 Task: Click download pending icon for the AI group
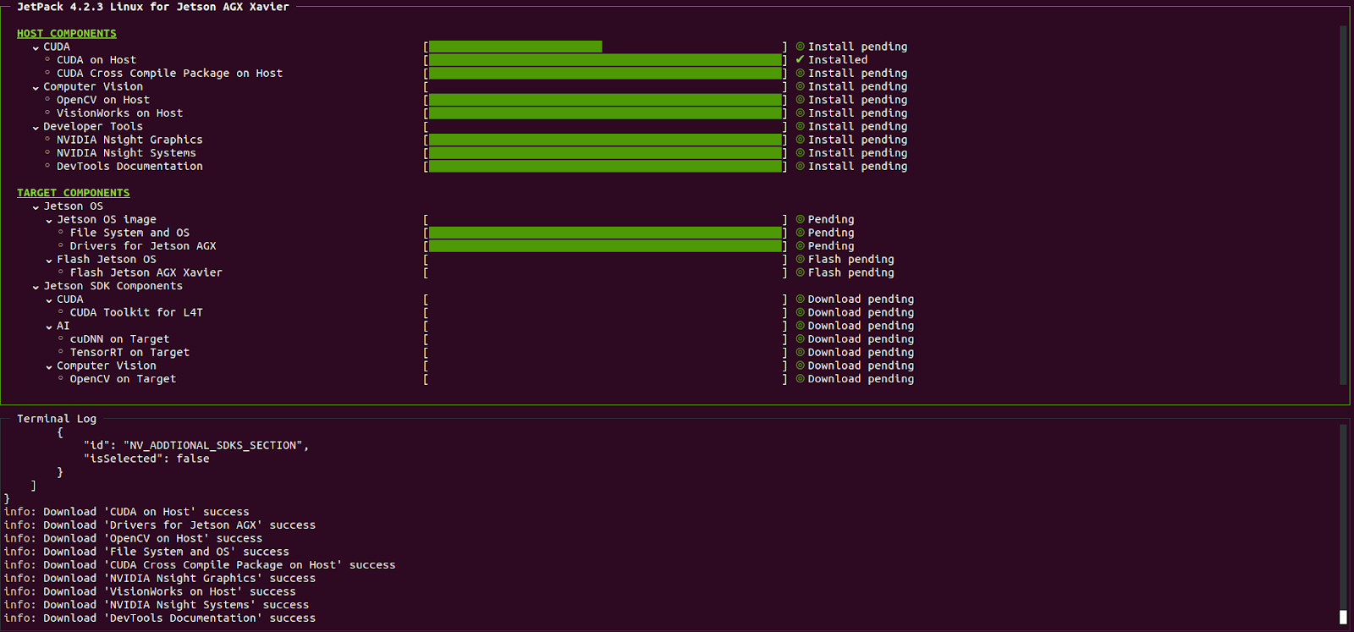[x=800, y=326]
